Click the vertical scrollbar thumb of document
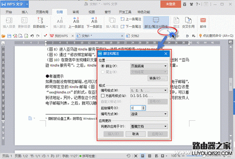The width and height of the screenshot is (235, 159). tap(231, 84)
